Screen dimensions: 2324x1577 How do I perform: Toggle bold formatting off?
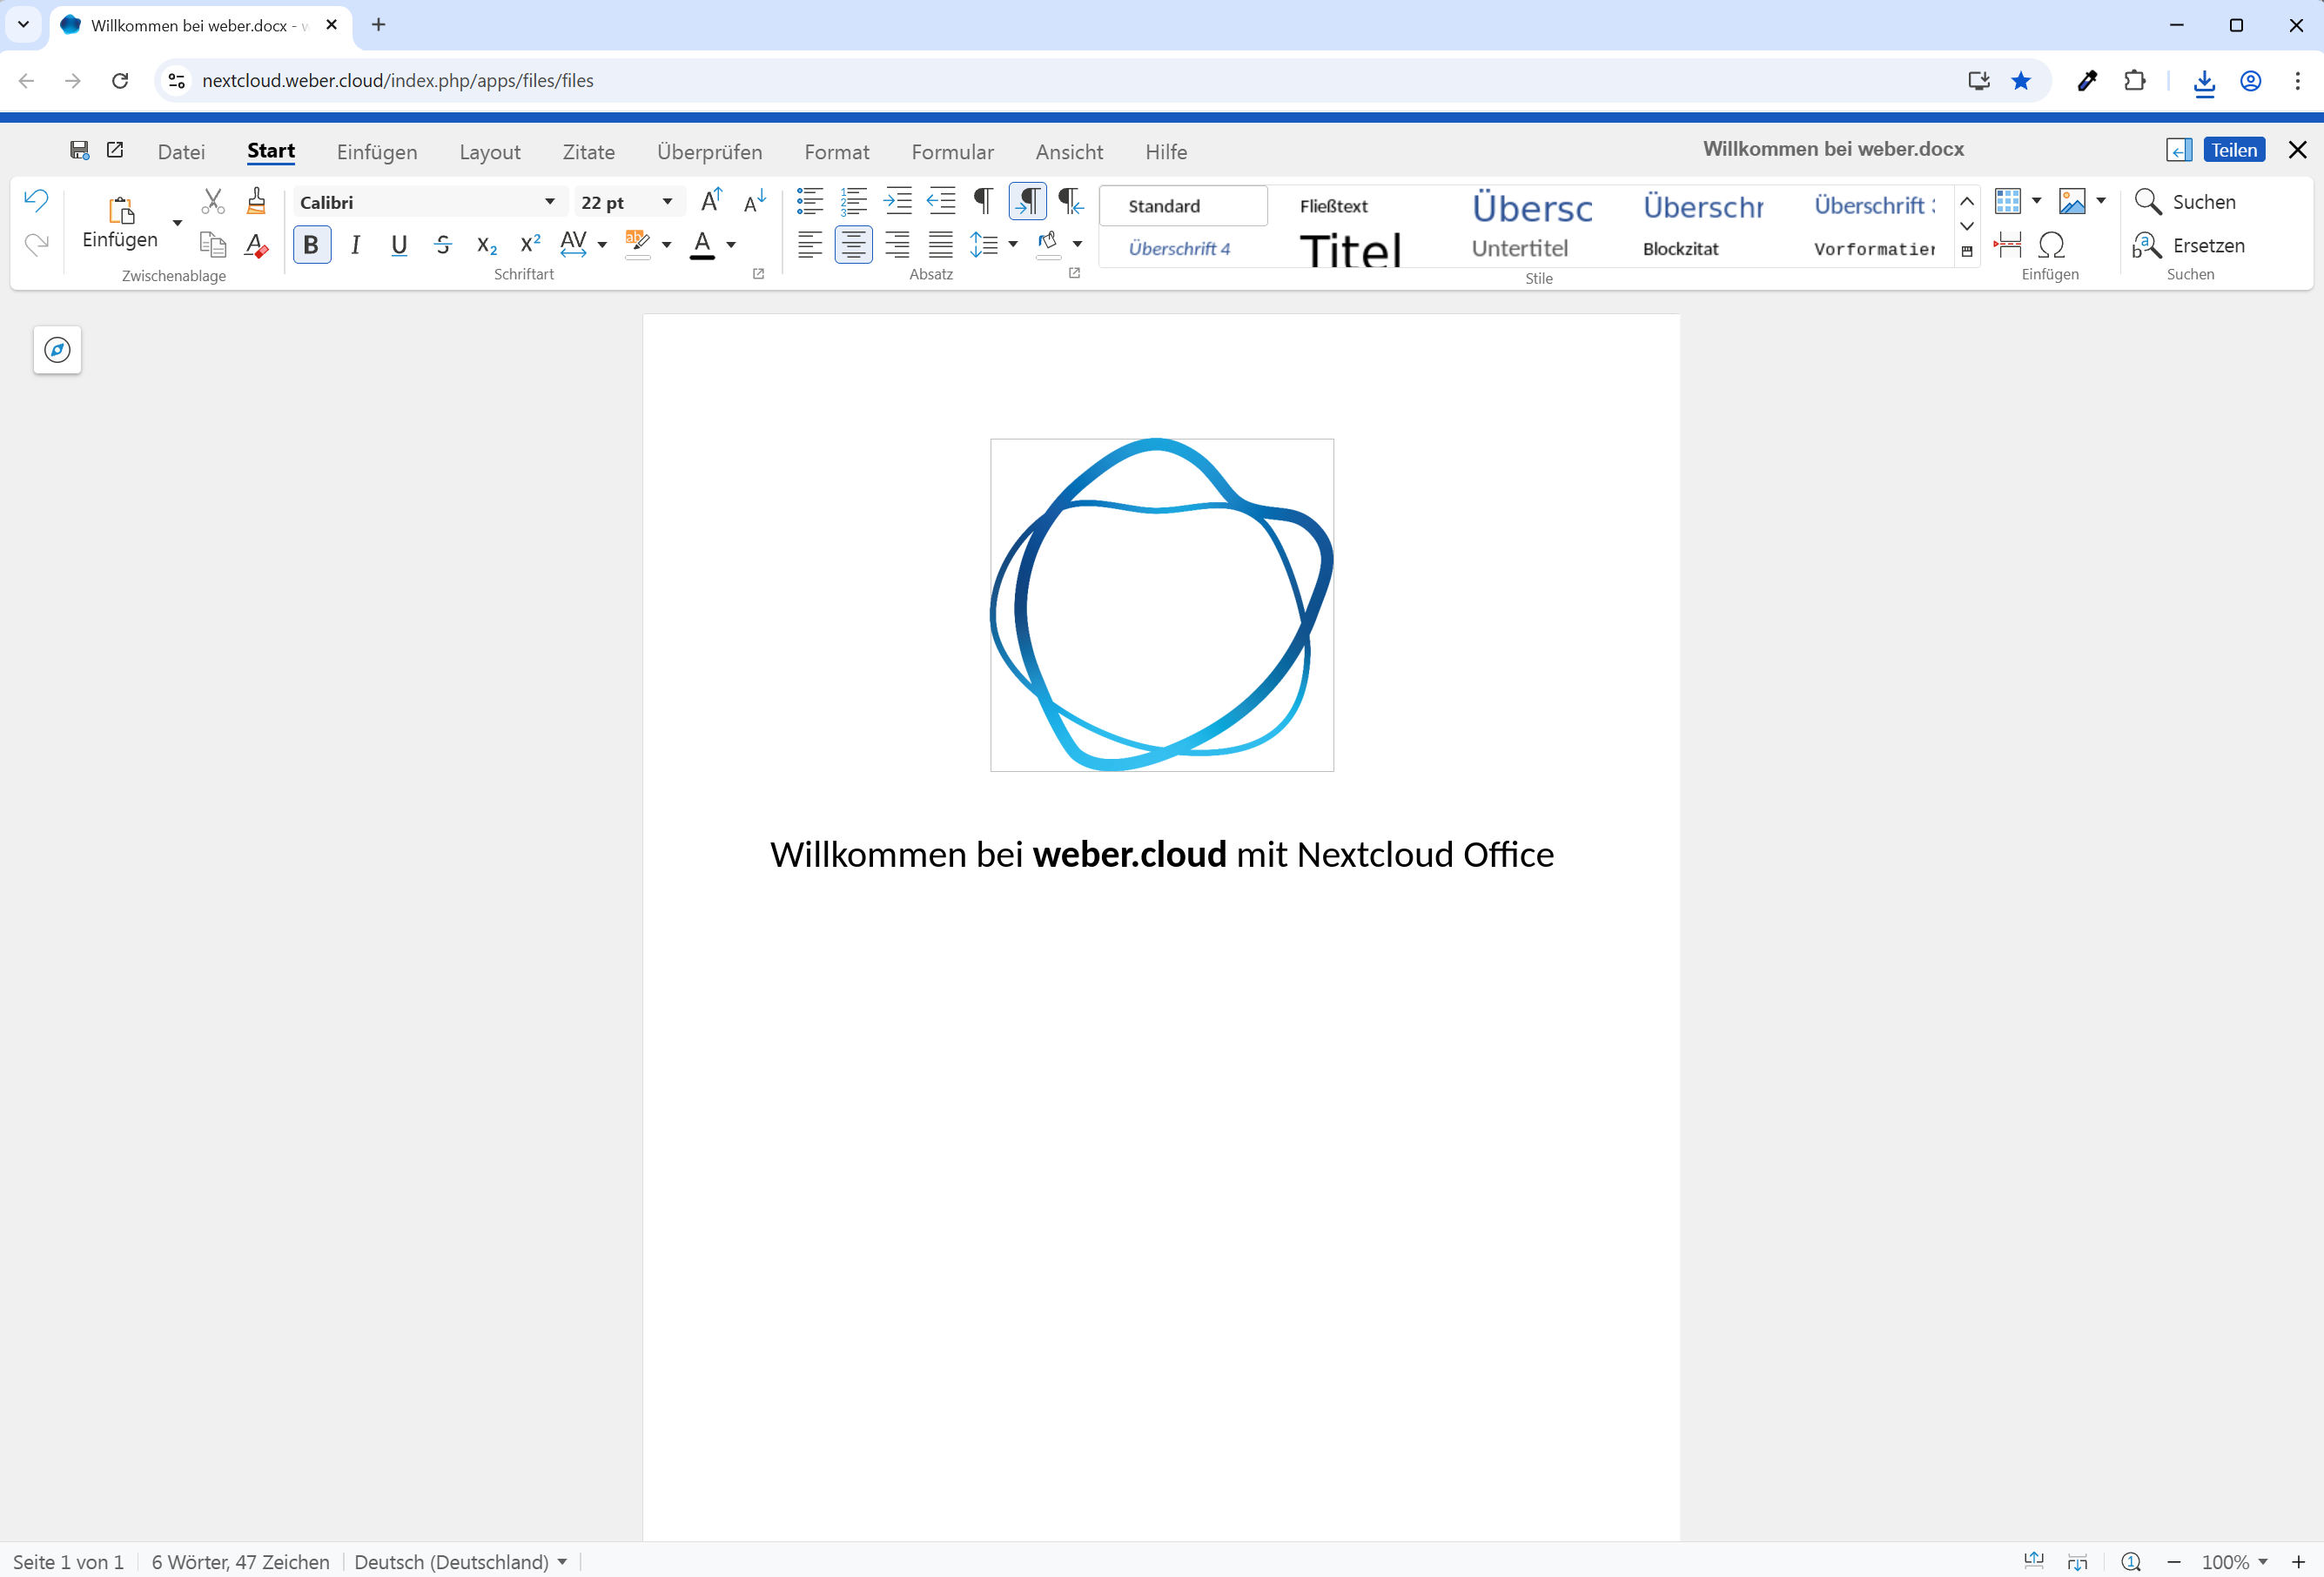pyautogui.click(x=311, y=244)
